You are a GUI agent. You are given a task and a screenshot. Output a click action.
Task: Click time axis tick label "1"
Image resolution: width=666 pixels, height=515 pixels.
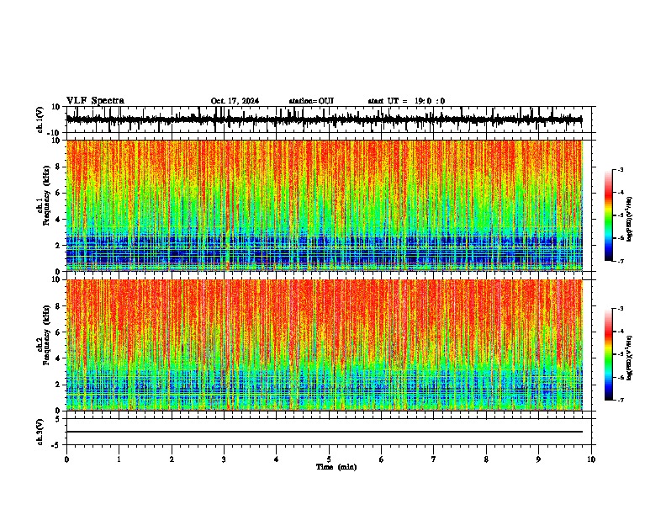point(119,459)
